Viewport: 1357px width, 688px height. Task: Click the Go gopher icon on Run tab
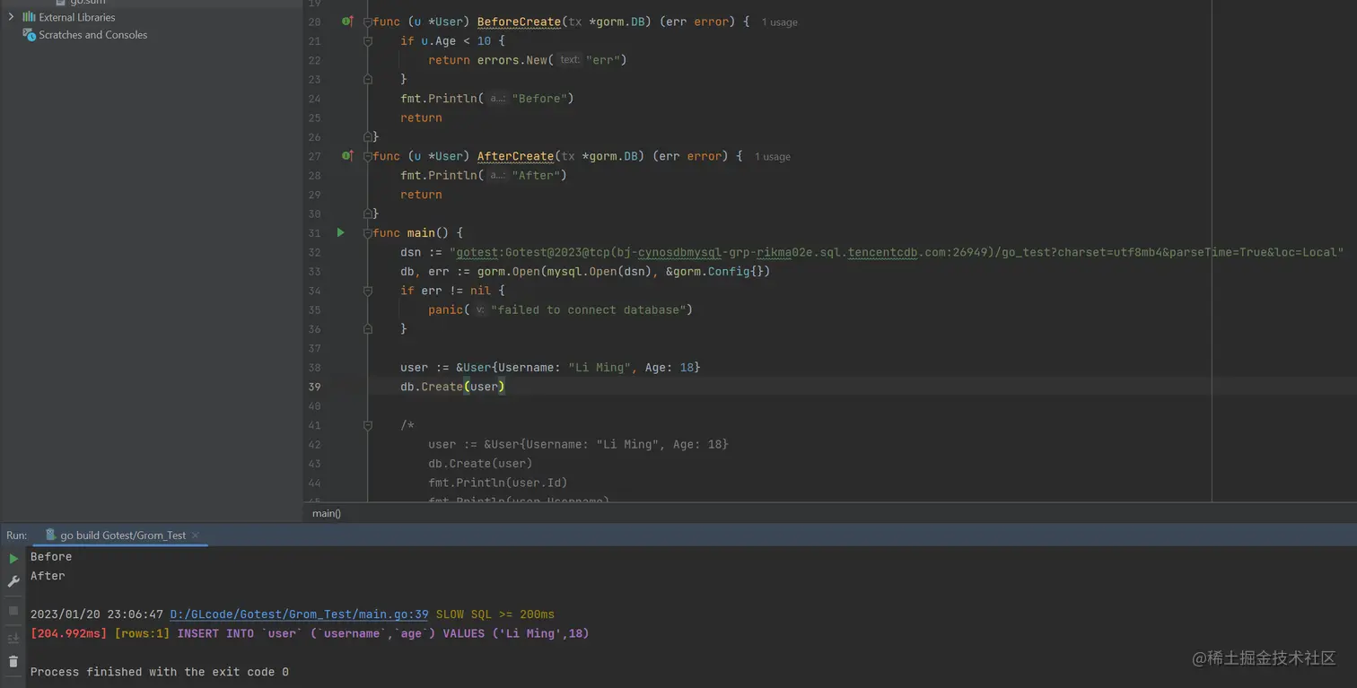coord(51,535)
